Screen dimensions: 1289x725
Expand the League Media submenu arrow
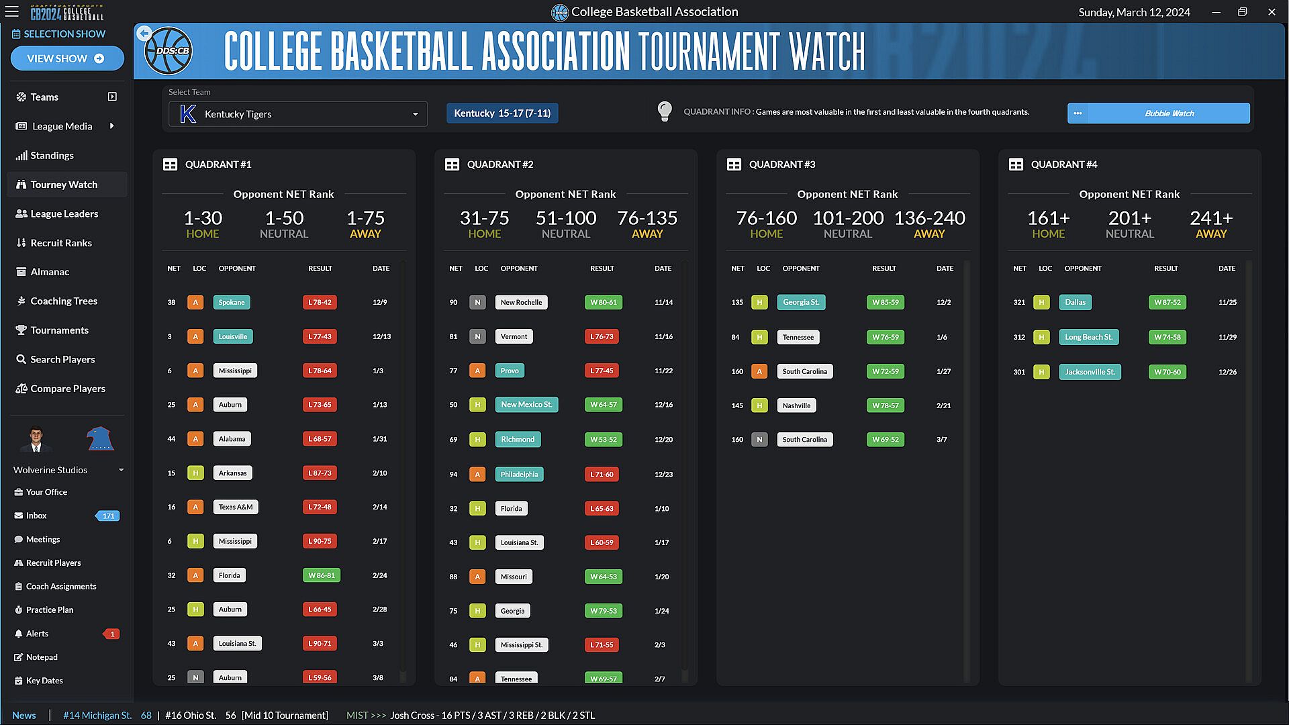pyautogui.click(x=111, y=126)
